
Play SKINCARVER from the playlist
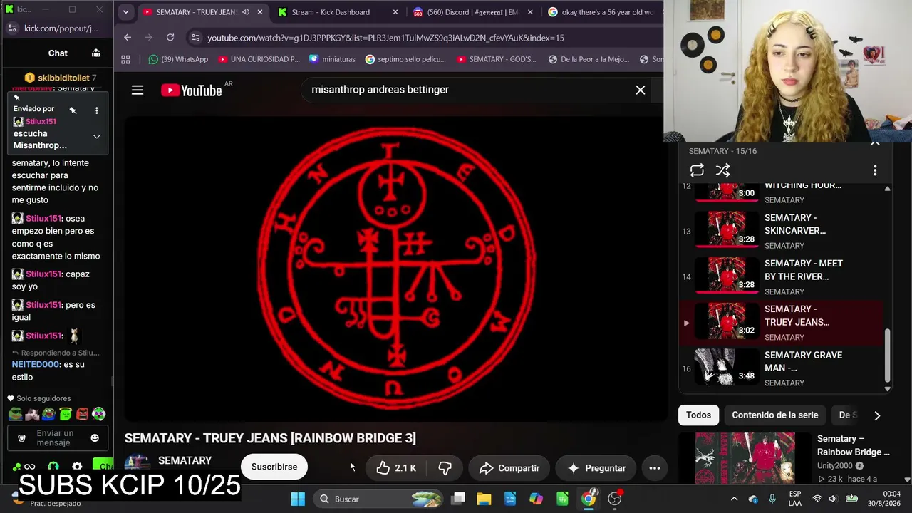point(782,231)
